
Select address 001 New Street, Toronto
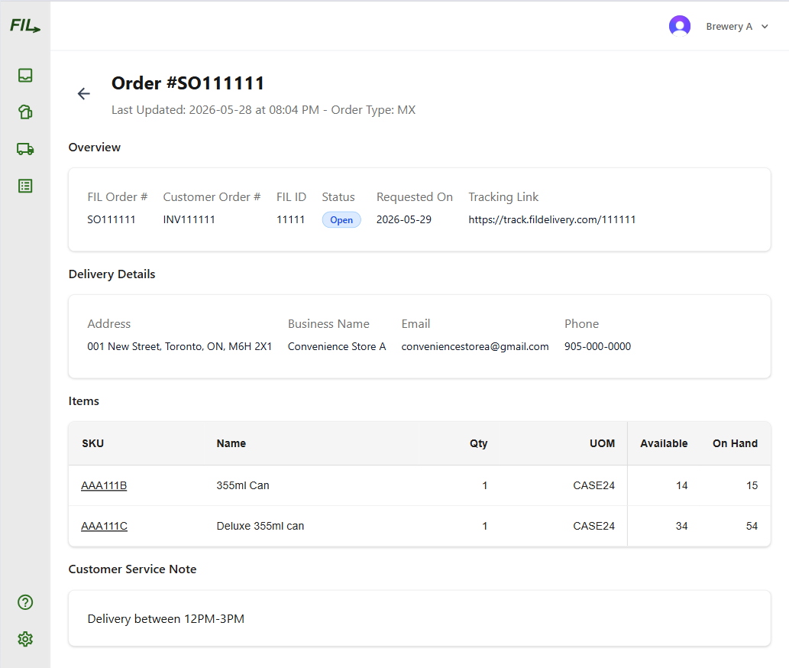point(179,346)
